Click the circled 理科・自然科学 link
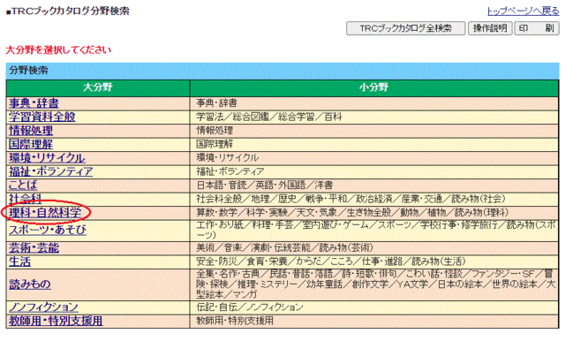This screenshot has height=341, width=573. click(45, 212)
